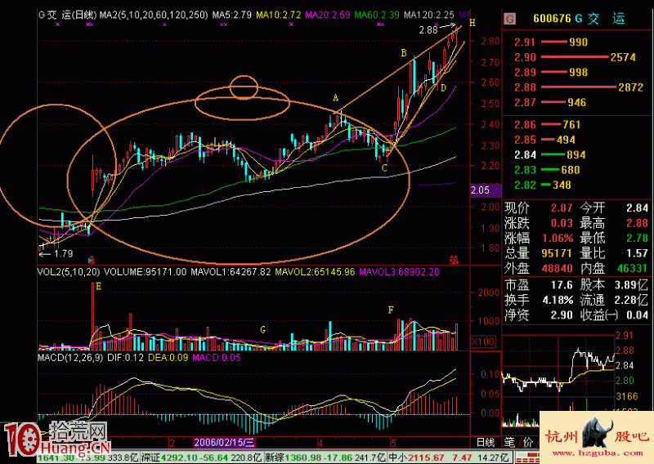
Task: Click the 量比 value 1.57
Action: point(637,253)
